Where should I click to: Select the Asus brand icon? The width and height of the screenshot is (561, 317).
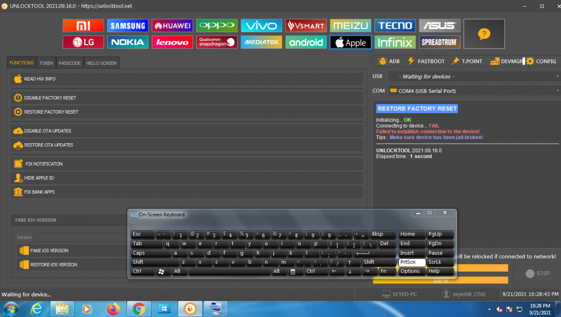tap(440, 25)
